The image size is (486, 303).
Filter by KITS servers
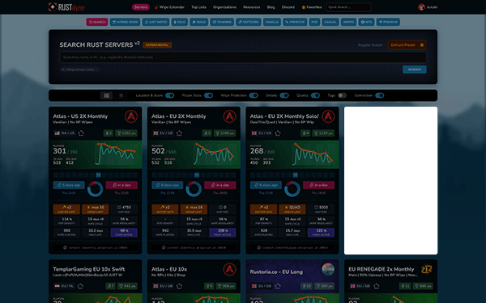tap(366, 22)
